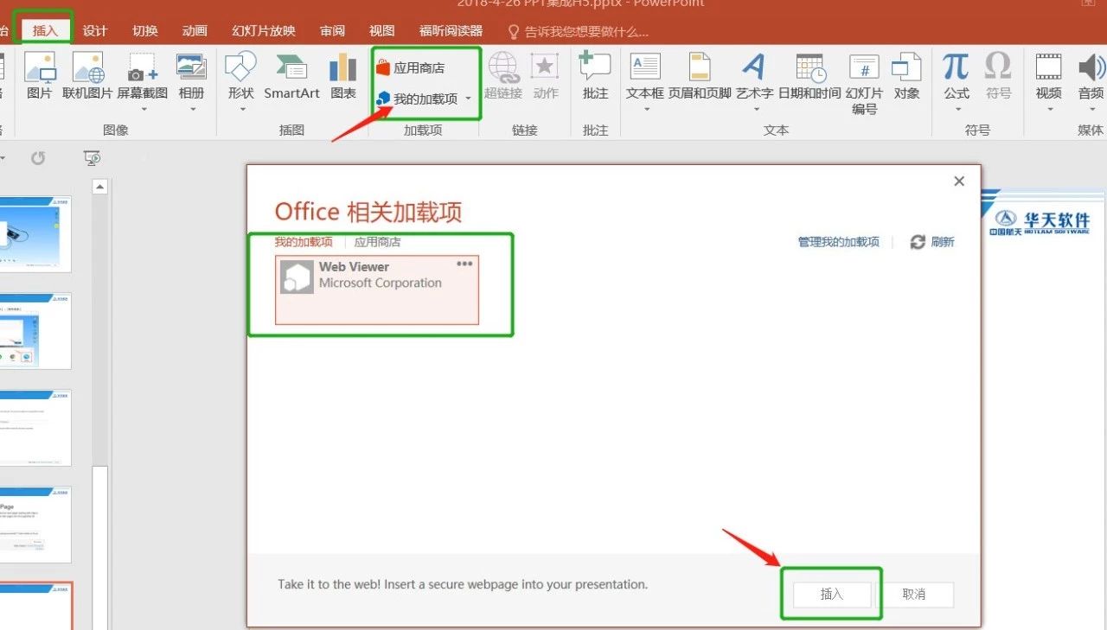Click the 超链接 hyperlink icon
This screenshot has width=1107, height=630.
click(502, 76)
